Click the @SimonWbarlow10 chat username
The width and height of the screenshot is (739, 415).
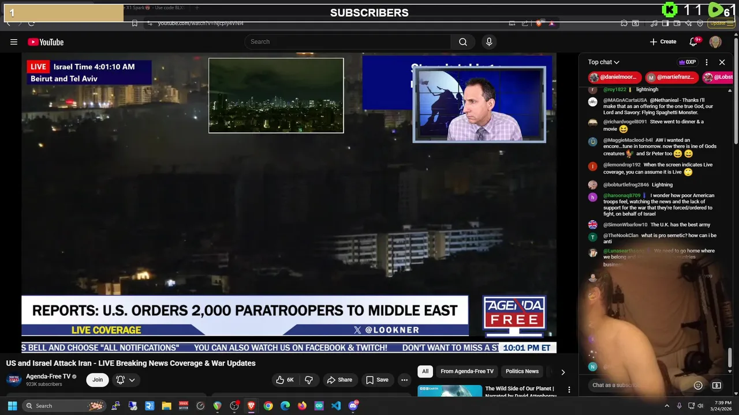click(x=625, y=225)
